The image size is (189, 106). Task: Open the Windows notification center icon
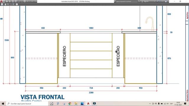click(x=185, y=104)
